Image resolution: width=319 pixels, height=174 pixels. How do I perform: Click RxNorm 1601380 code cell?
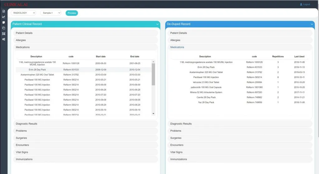(254, 87)
